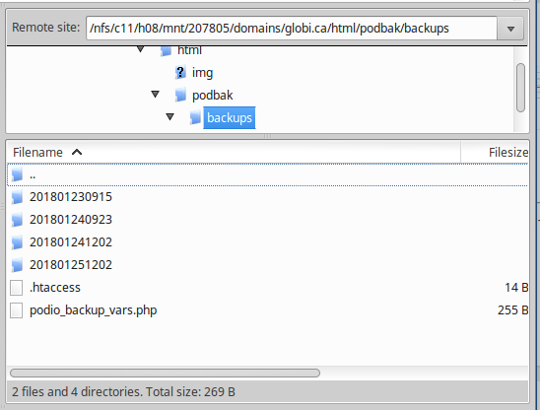The image size is (540, 410).
Task: Click the Remote site path input field
Action: pyautogui.click(x=292, y=29)
